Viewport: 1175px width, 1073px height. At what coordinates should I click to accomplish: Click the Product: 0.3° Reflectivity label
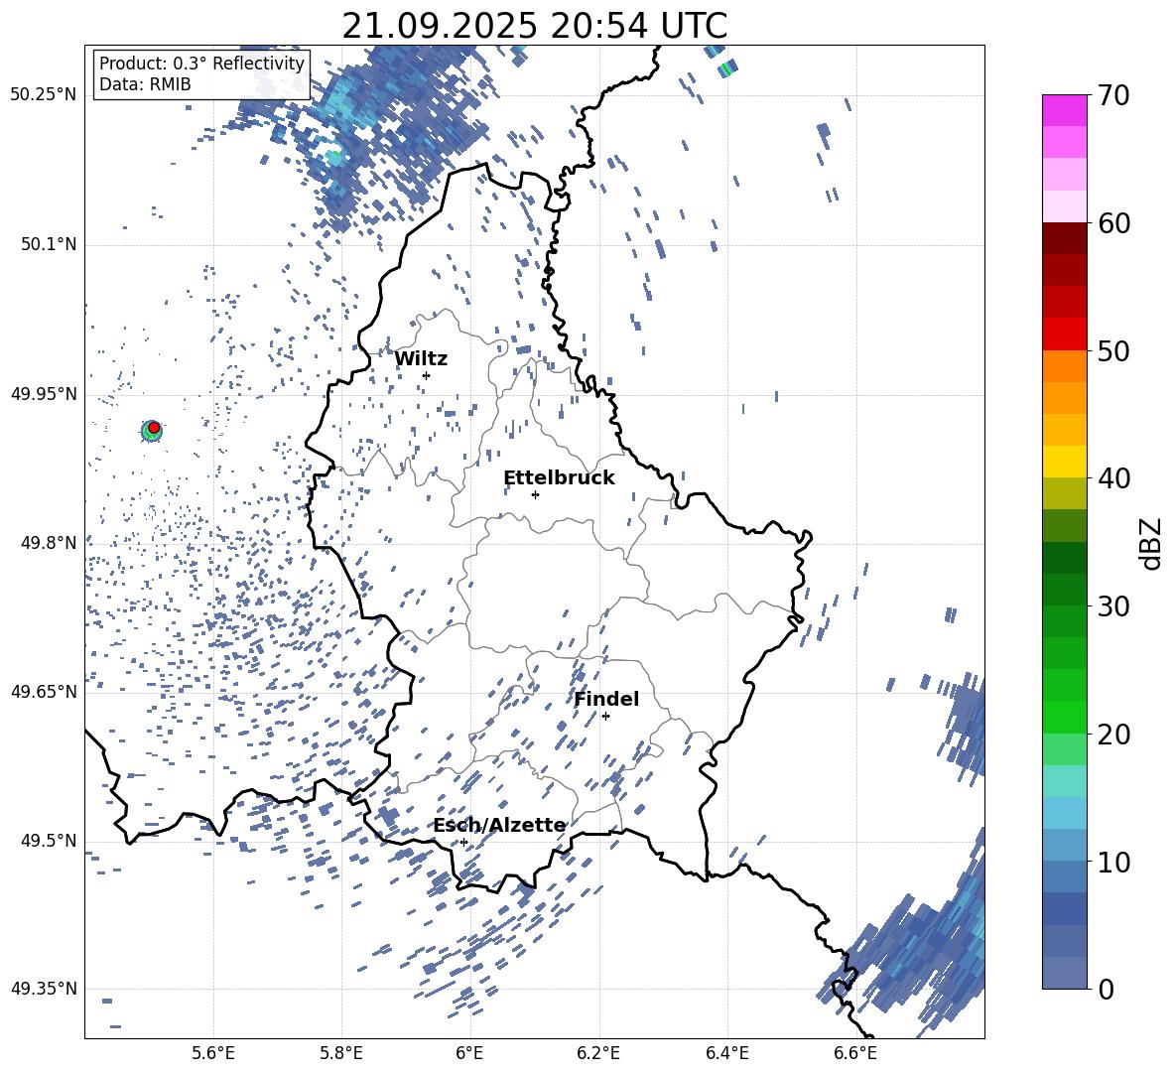pos(201,64)
